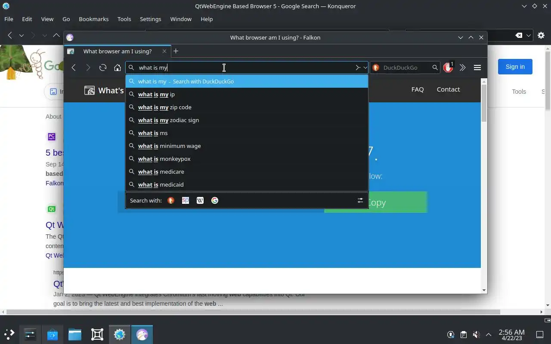
Task: Clear Konqueror search field with backspace icon
Action: [519, 35]
